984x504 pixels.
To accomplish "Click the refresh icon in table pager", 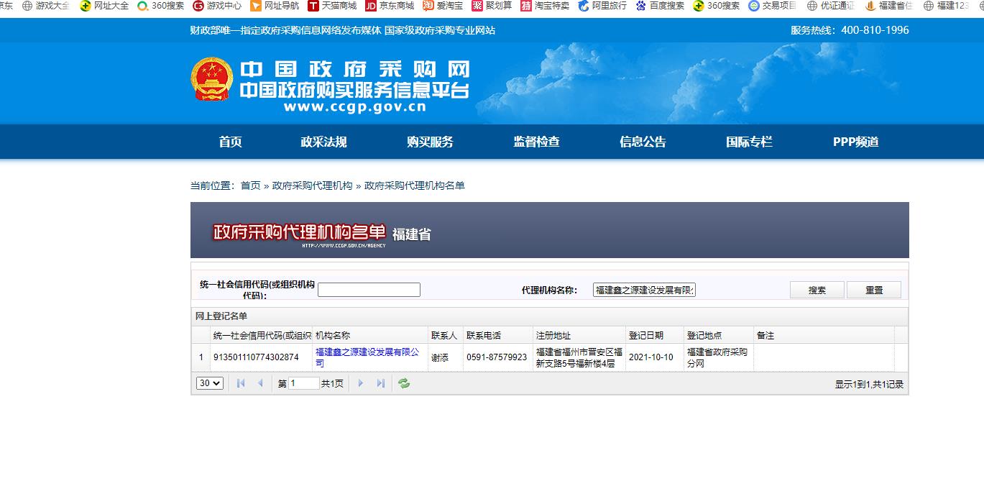I will coord(404,383).
